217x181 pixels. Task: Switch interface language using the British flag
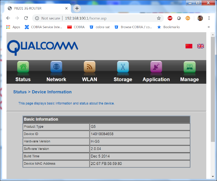tap(200, 46)
